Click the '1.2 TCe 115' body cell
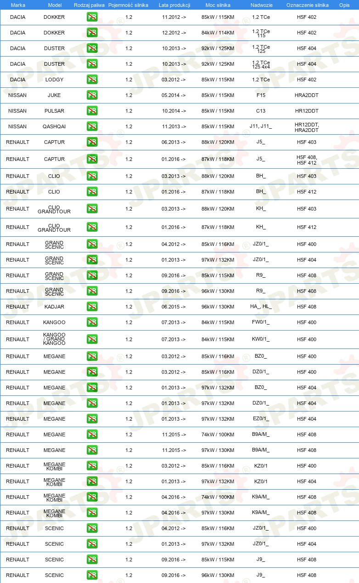Screen dimensions: 359x583 click(261, 33)
